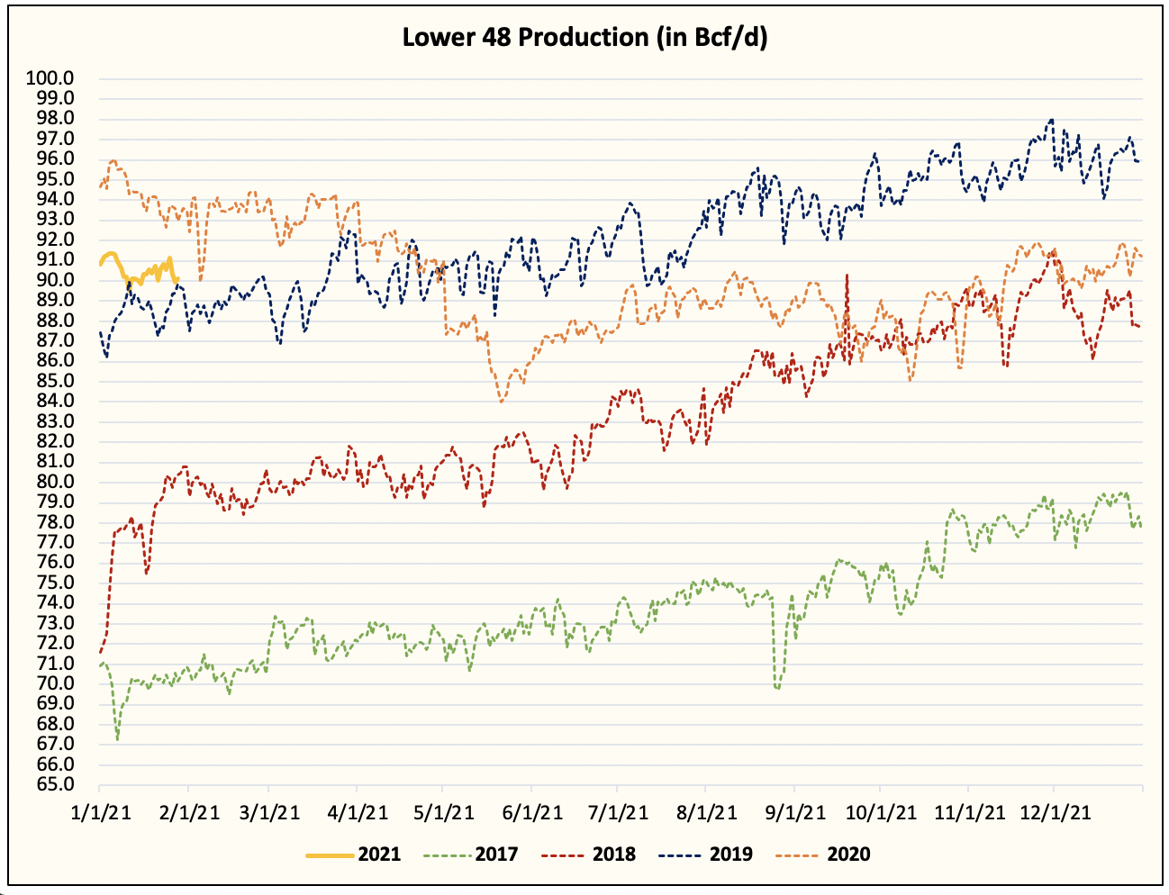This screenshot has width=1169, height=895.
Task: Click the x-axis date "4/1/21"
Action: [357, 812]
